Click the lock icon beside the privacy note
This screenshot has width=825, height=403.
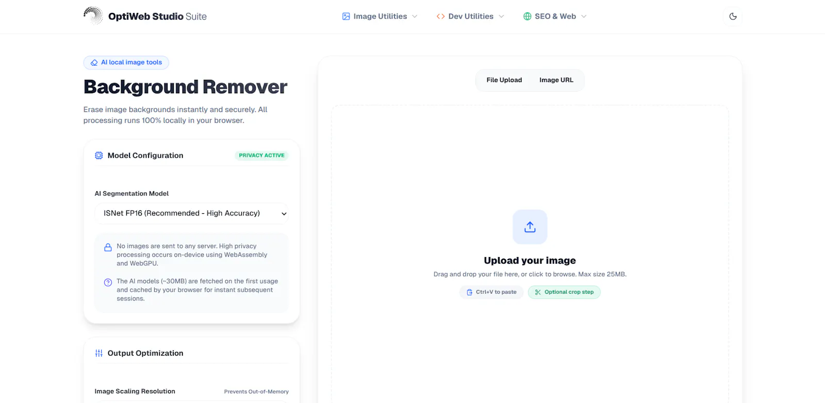coord(108,247)
